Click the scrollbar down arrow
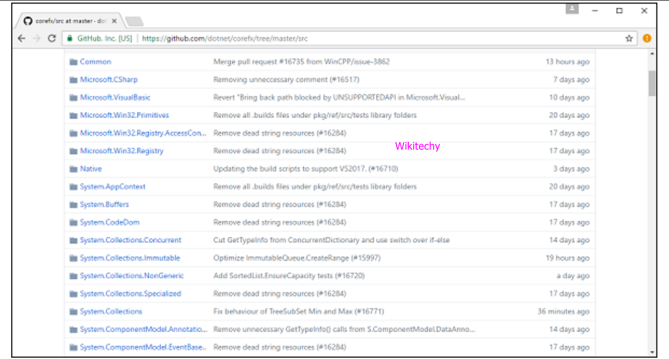Image resolution: width=669 pixels, height=359 pixels. (x=652, y=353)
